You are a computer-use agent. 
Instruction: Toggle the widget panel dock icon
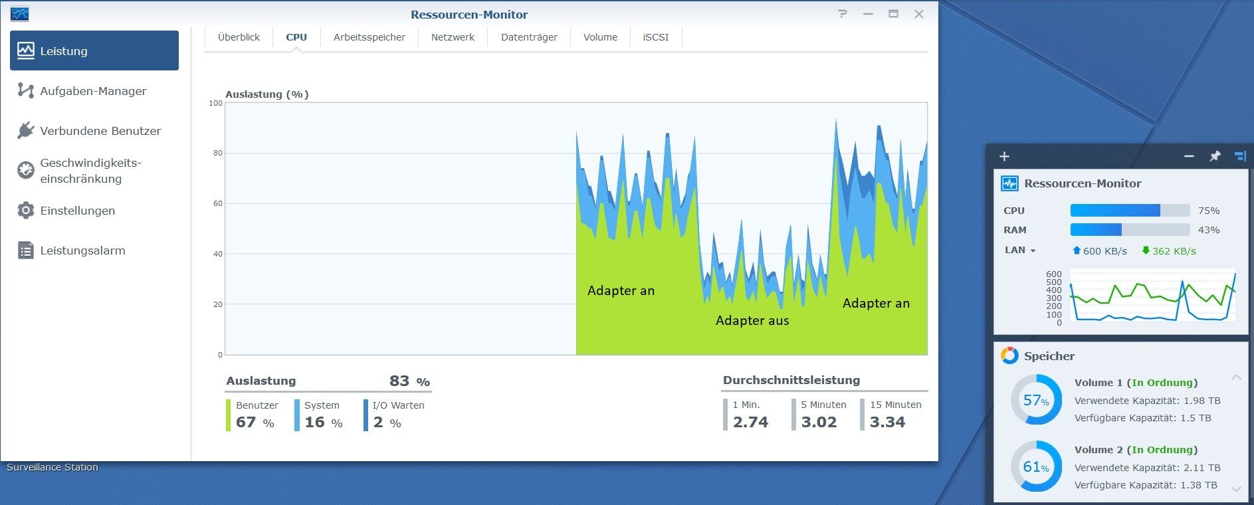pos(1240,156)
